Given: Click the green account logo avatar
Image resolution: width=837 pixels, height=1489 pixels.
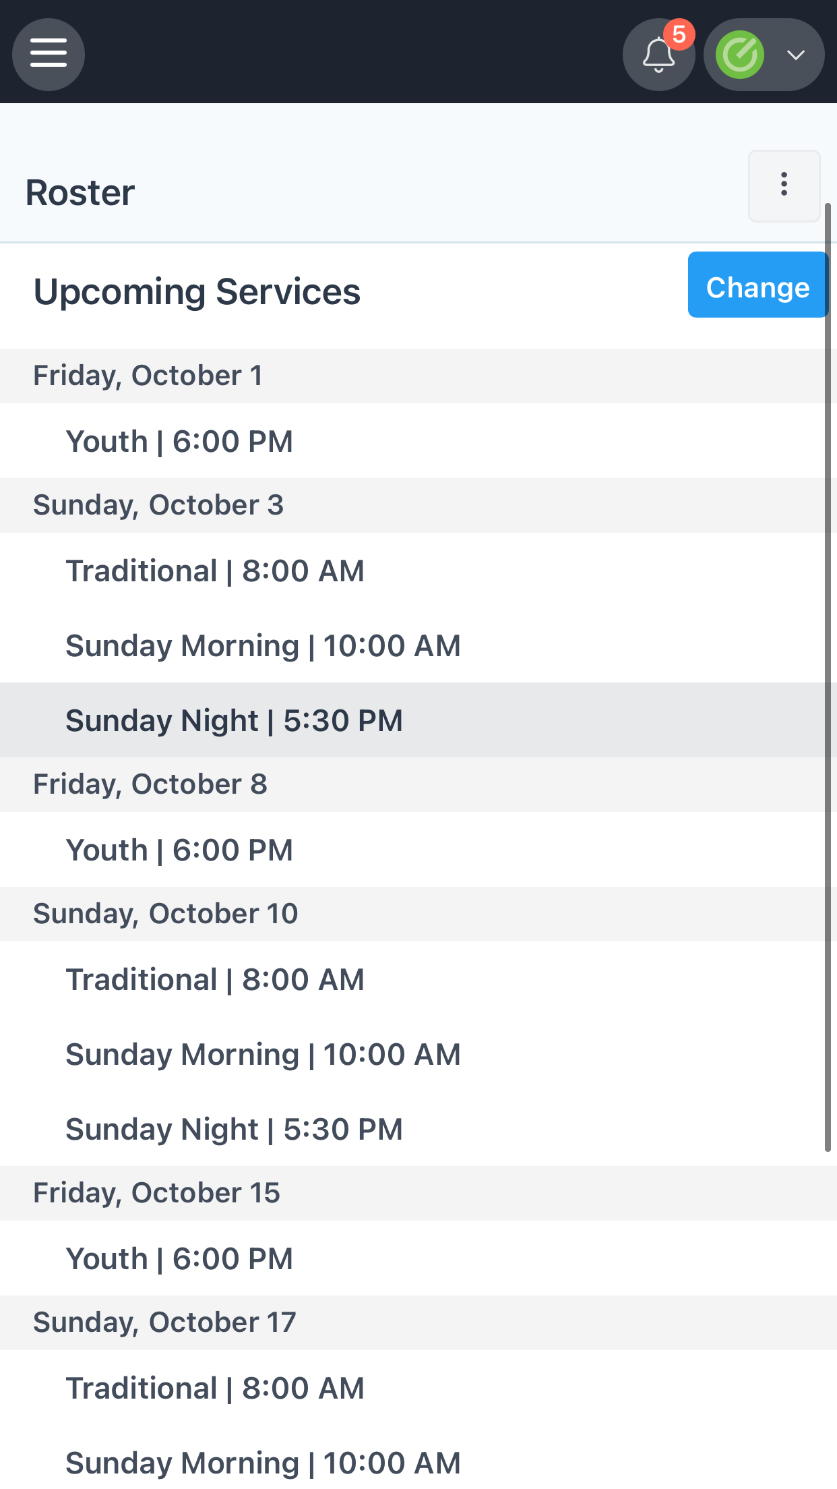Looking at the screenshot, I should pos(740,55).
